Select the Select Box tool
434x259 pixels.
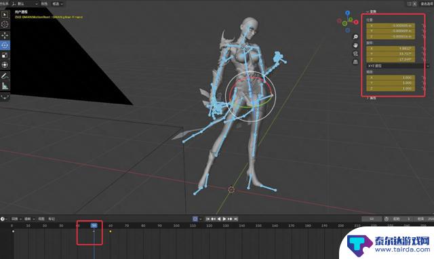[5, 15]
